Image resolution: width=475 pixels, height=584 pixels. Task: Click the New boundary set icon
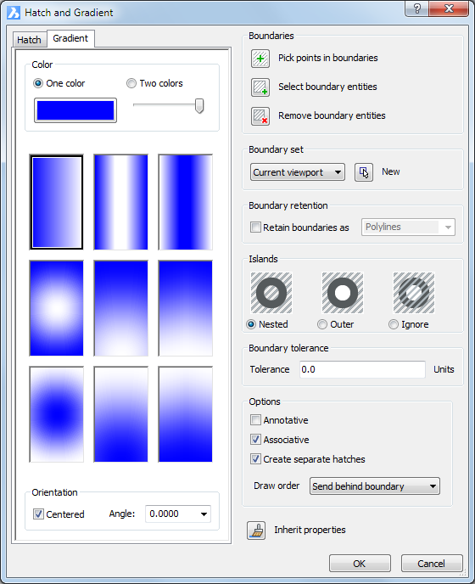click(364, 172)
